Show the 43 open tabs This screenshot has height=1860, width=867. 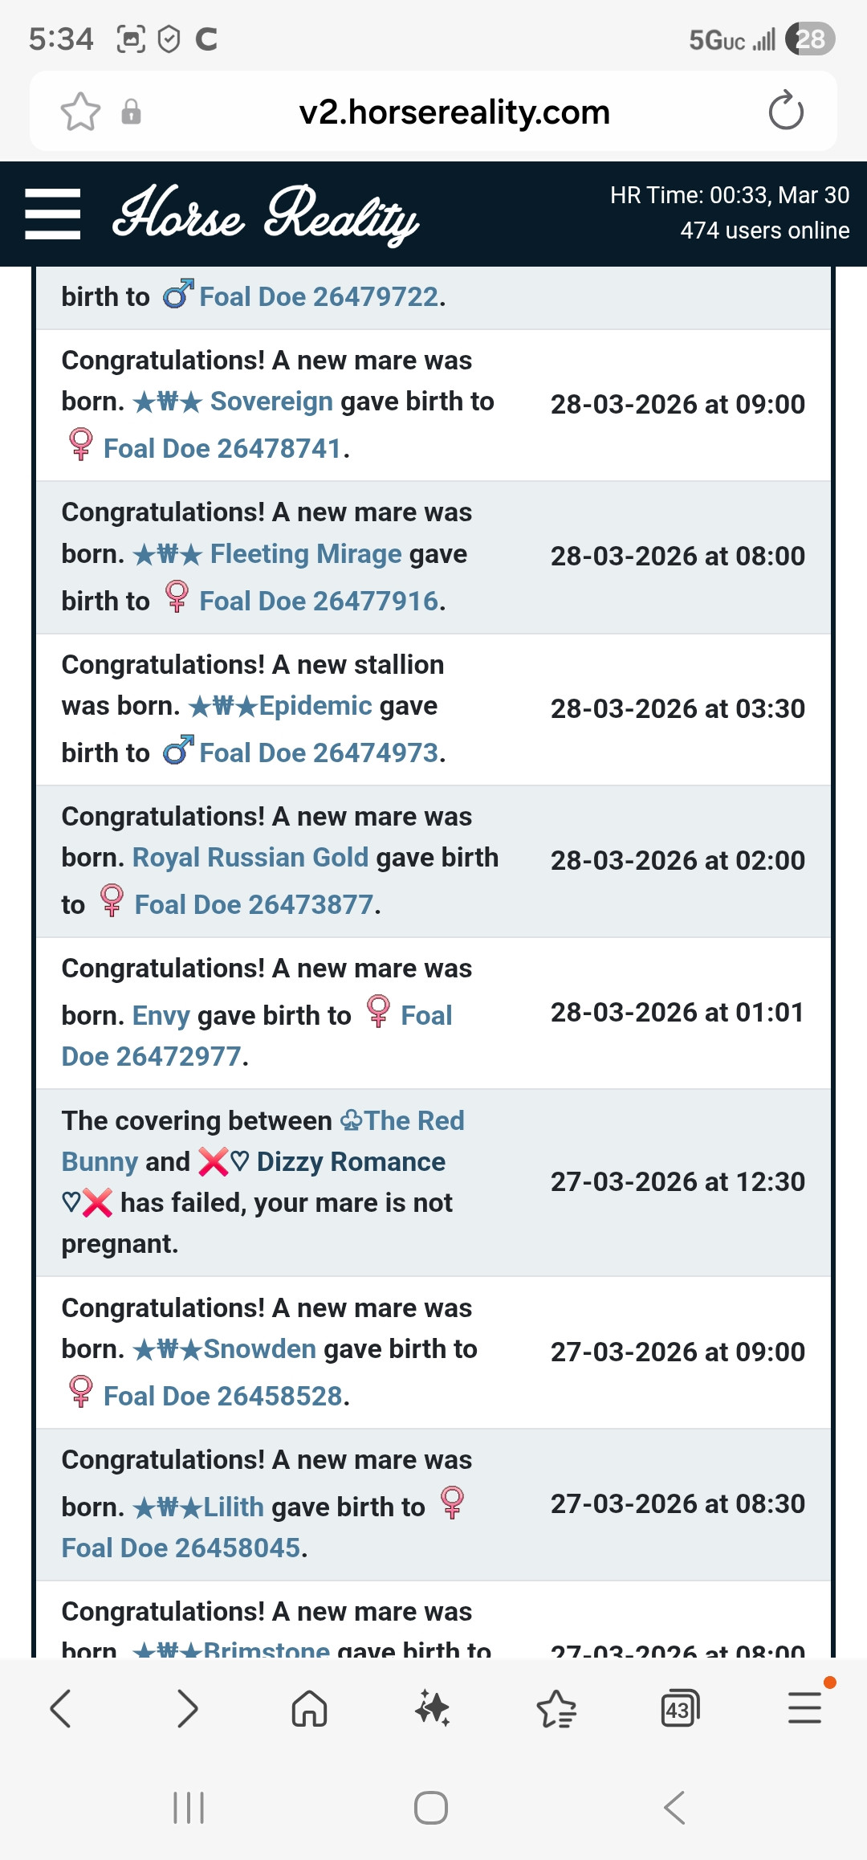coord(679,1708)
